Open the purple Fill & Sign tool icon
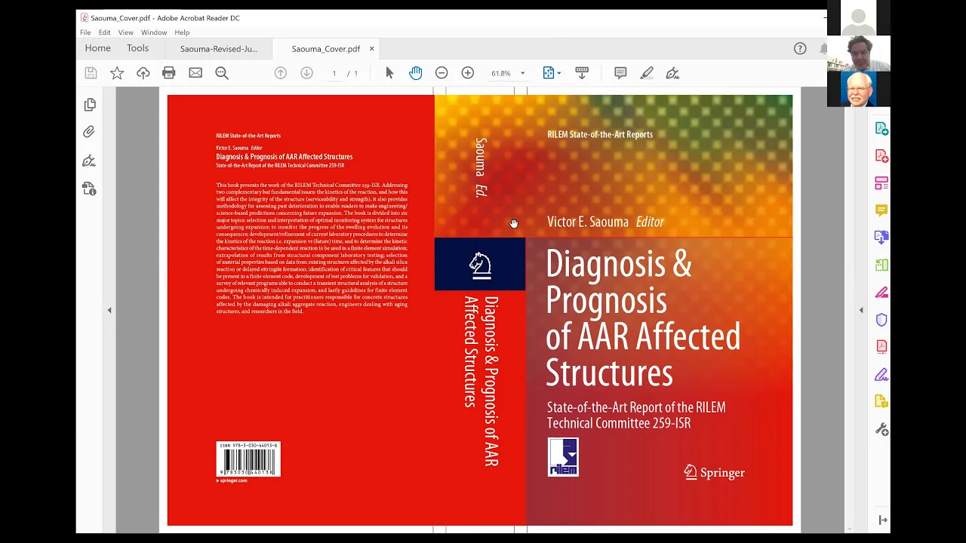The image size is (966, 543). point(881,375)
